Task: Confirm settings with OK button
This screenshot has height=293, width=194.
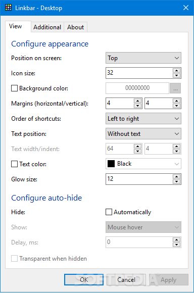Action: (84, 280)
